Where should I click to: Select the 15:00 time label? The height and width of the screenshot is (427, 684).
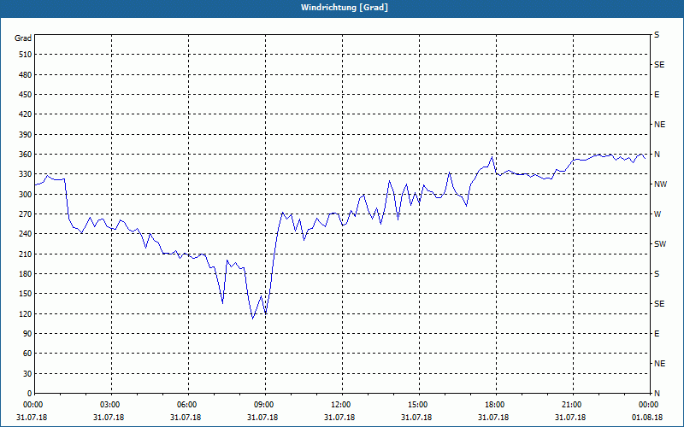(419, 405)
